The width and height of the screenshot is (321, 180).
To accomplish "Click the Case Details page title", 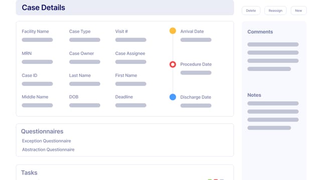I will pos(44,7).
